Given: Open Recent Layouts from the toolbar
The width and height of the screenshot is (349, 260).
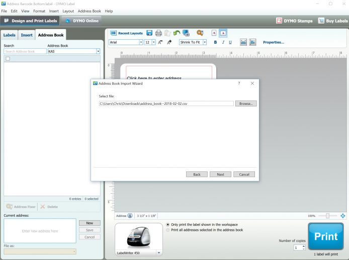Looking at the screenshot, I should 127,33.
